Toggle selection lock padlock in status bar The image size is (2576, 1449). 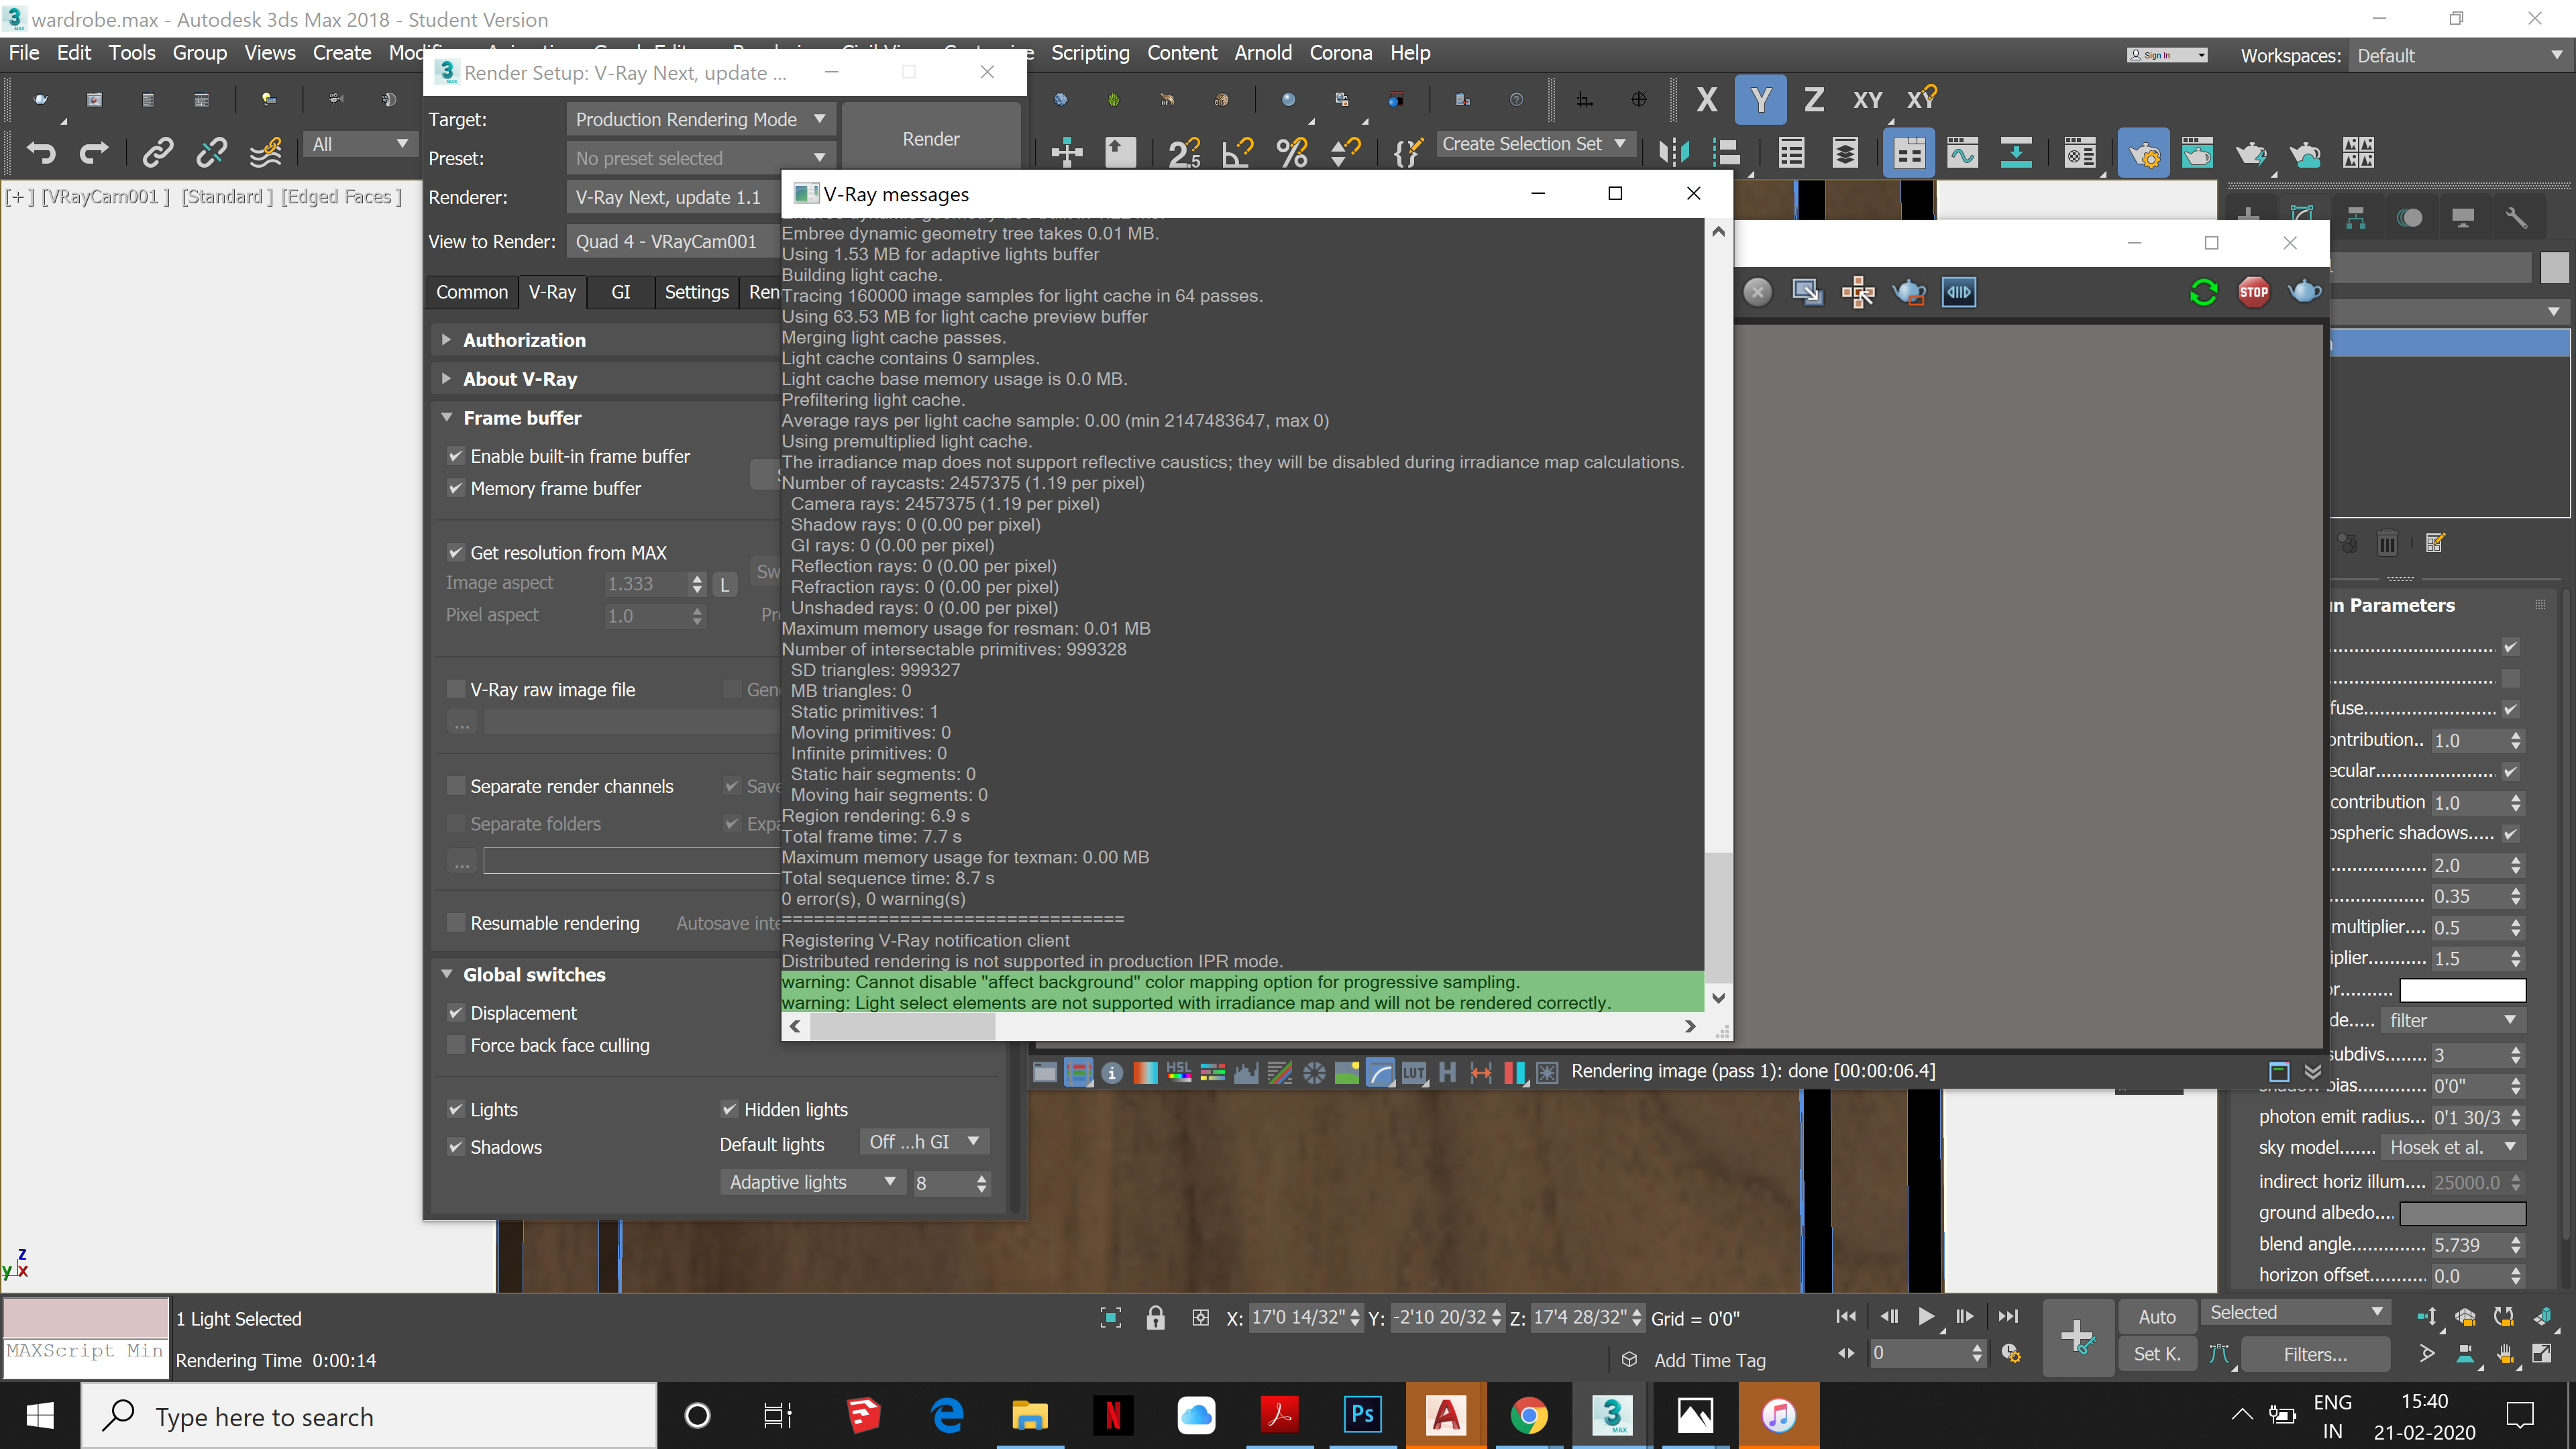(1155, 1317)
